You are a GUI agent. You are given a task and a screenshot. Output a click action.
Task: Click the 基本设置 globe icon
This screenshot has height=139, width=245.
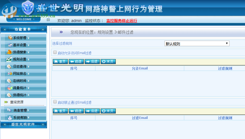point(10,45)
